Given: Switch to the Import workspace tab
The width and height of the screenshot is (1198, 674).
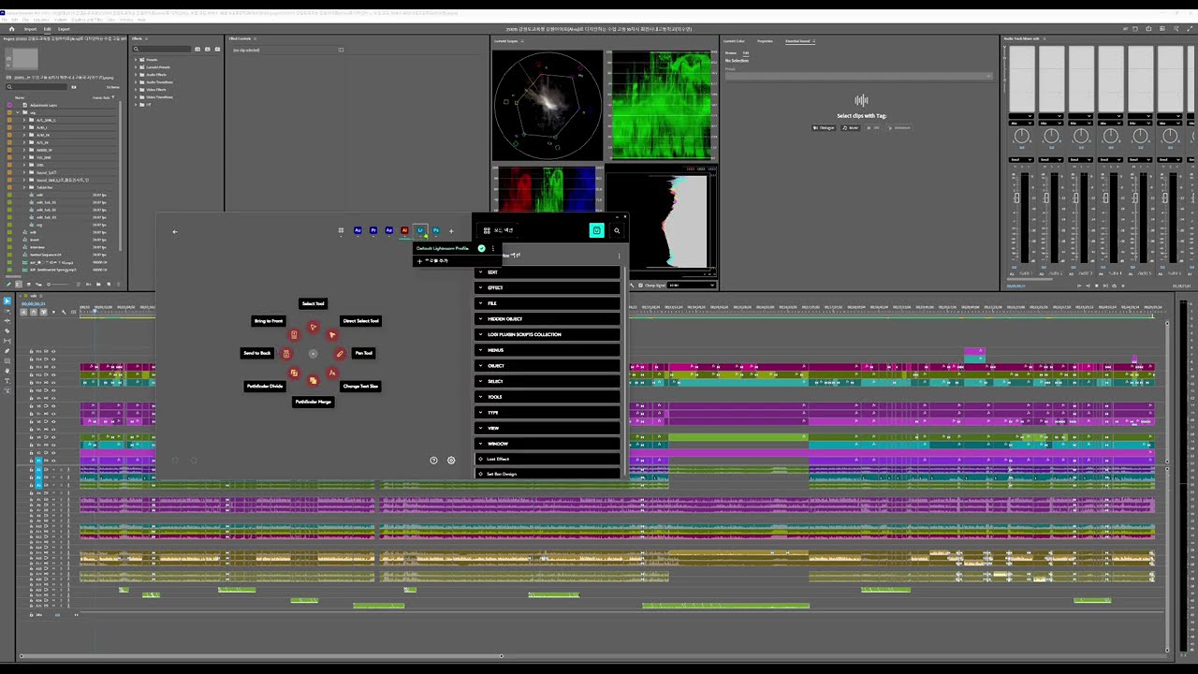Looking at the screenshot, I should [30, 29].
